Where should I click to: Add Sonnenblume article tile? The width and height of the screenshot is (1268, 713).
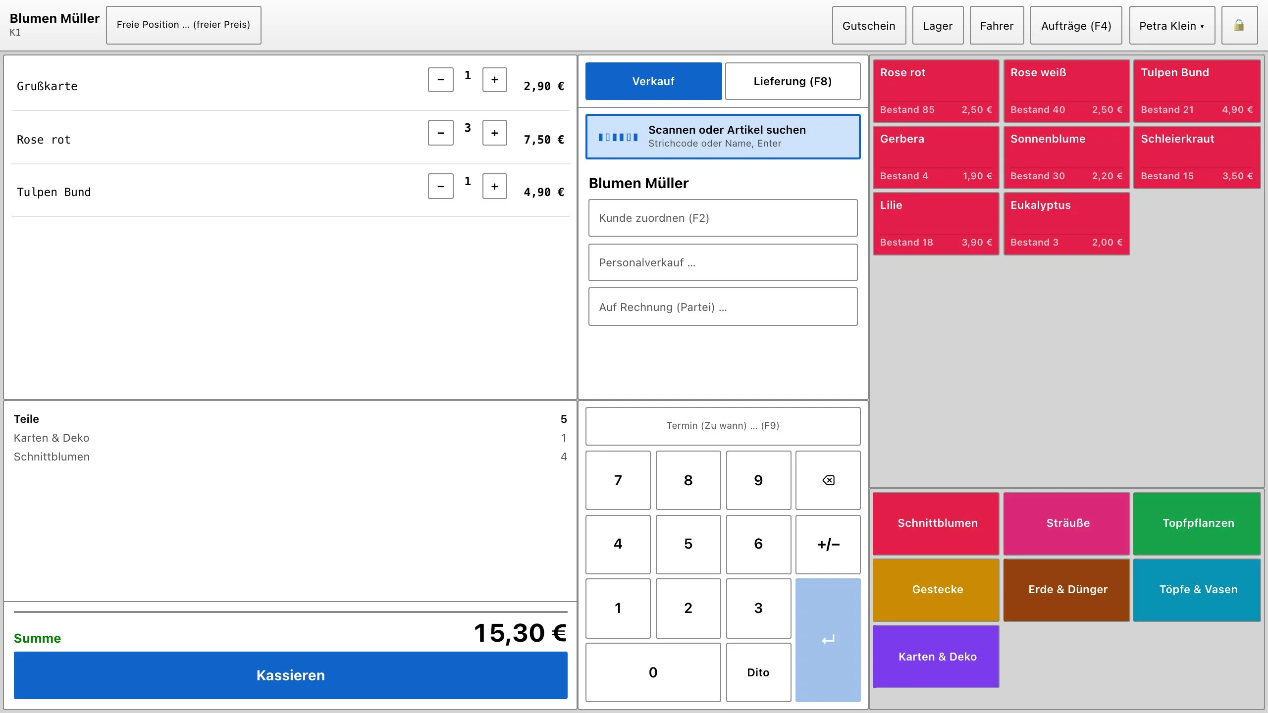[x=1066, y=157]
